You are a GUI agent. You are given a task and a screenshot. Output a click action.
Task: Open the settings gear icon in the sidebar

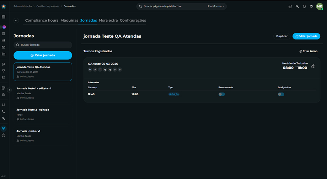point(4,135)
